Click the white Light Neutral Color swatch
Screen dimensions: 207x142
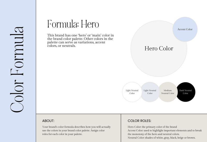click(132, 92)
